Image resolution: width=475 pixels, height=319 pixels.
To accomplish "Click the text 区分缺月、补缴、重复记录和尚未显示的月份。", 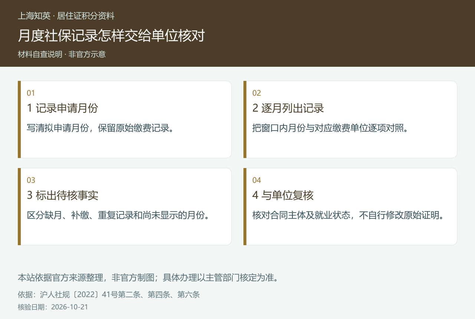I will (x=118, y=215).
